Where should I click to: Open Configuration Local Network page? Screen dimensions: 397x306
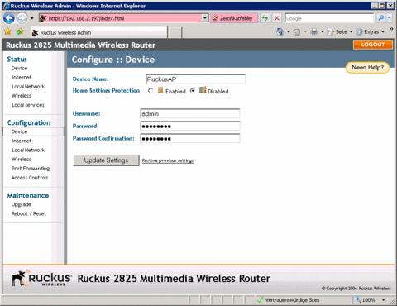tap(28, 151)
